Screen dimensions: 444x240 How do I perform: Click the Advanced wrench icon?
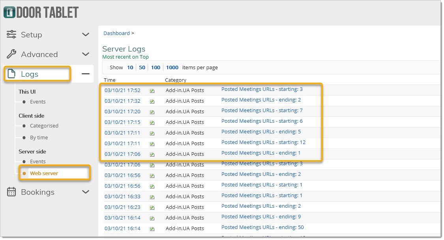pos(11,54)
